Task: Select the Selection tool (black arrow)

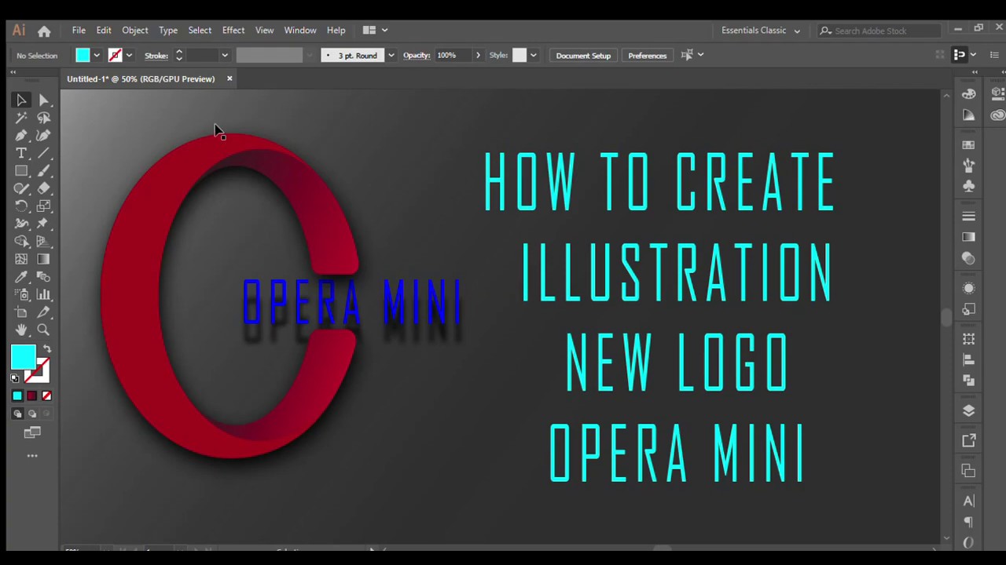Action: pyautogui.click(x=21, y=100)
